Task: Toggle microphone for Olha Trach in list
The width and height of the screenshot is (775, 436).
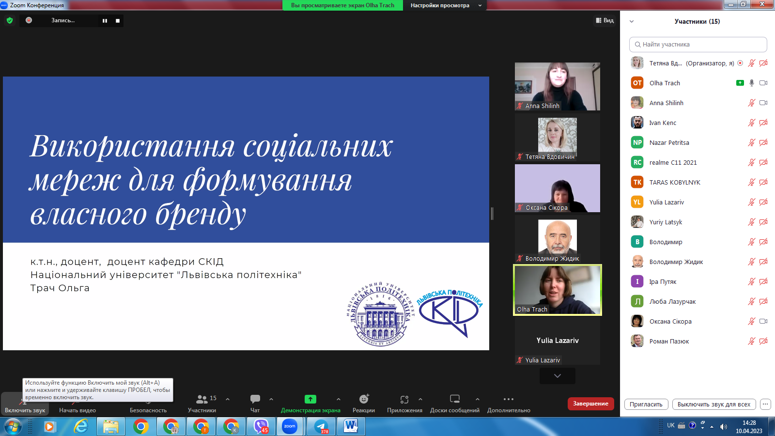Action: click(751, 83)
